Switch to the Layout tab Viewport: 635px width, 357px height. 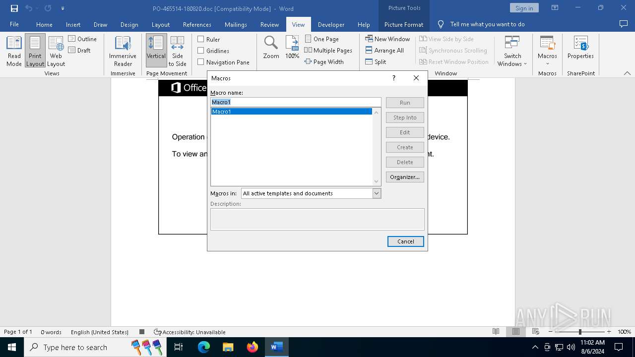tap(160, 24)
